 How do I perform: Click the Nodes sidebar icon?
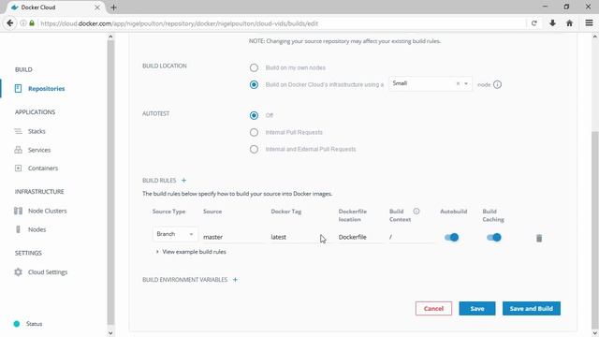tap(18, 229)
